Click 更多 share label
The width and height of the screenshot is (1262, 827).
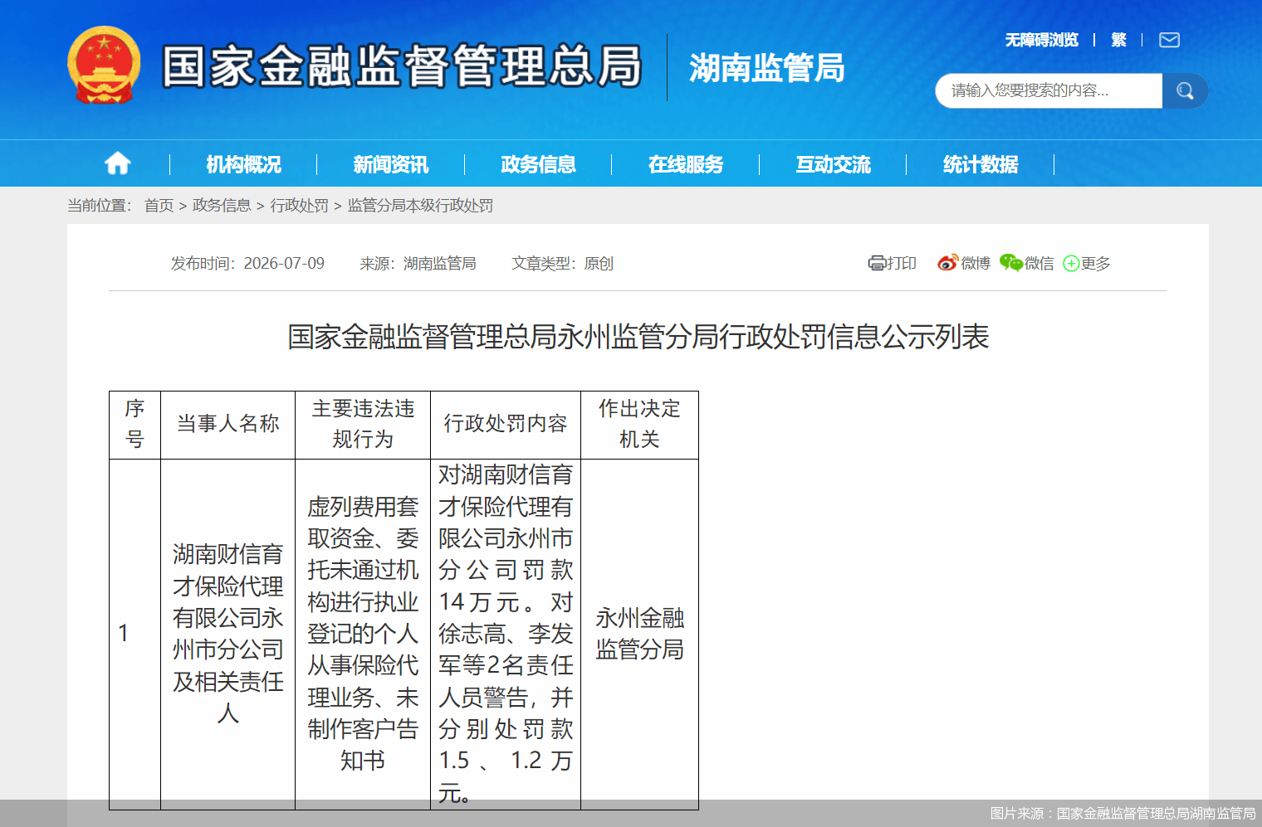[1095, 264]
